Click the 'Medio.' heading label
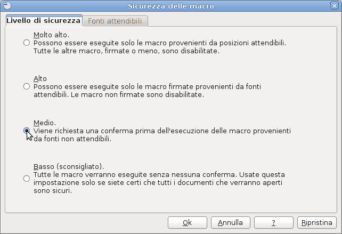The width and height of the screenshot is (342, 234). click(x=45, y=123)
